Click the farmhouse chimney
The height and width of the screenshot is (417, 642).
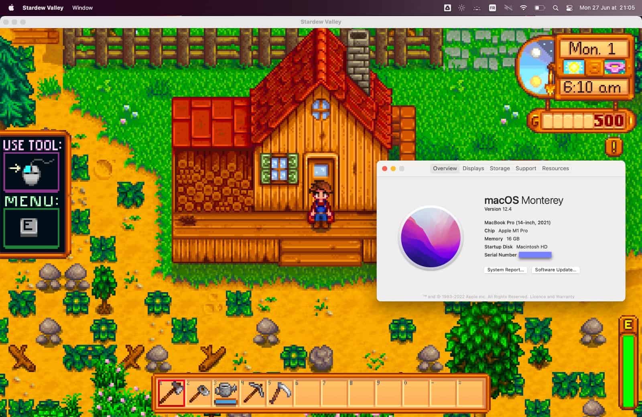358,60
